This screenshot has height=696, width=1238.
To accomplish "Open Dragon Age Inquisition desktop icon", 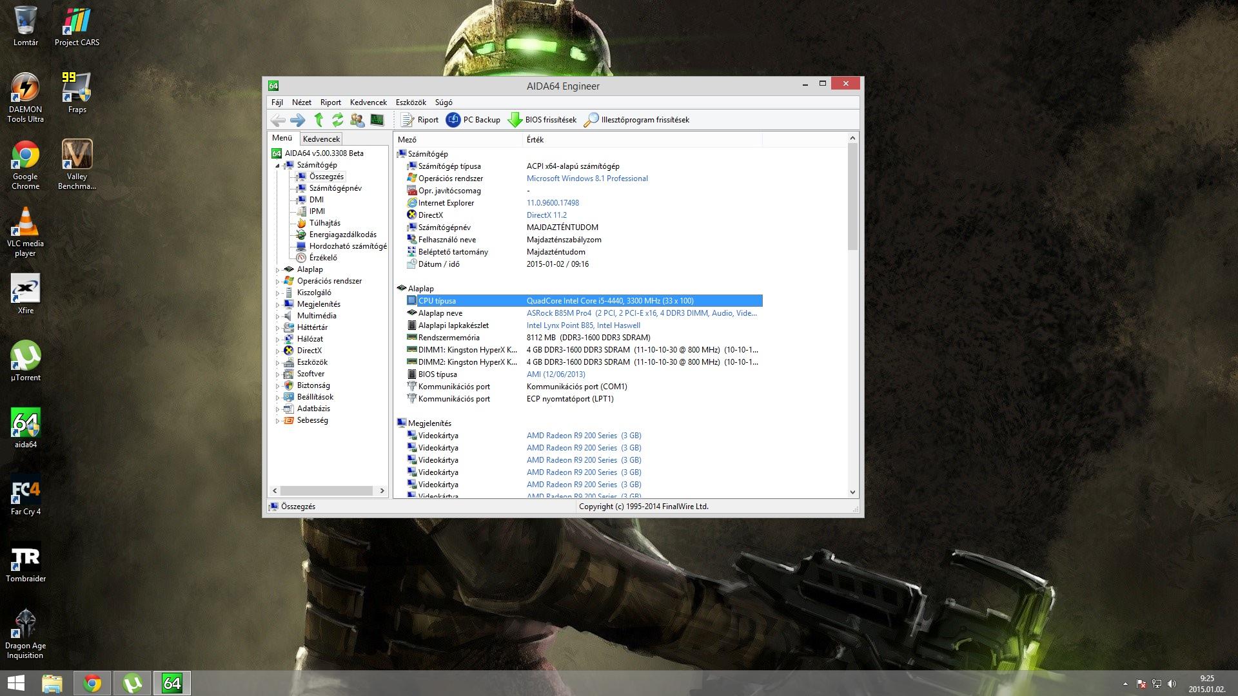I will (x=26, y=634).
